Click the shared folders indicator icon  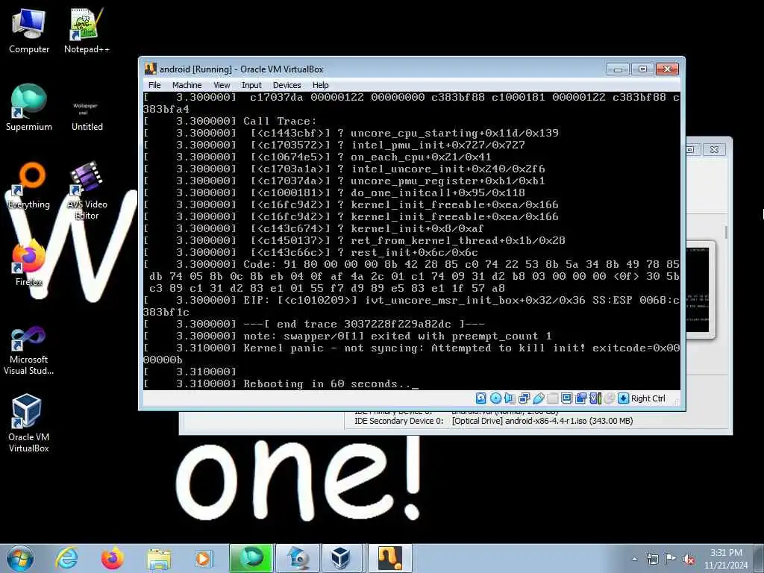click(x=553, y=398)
